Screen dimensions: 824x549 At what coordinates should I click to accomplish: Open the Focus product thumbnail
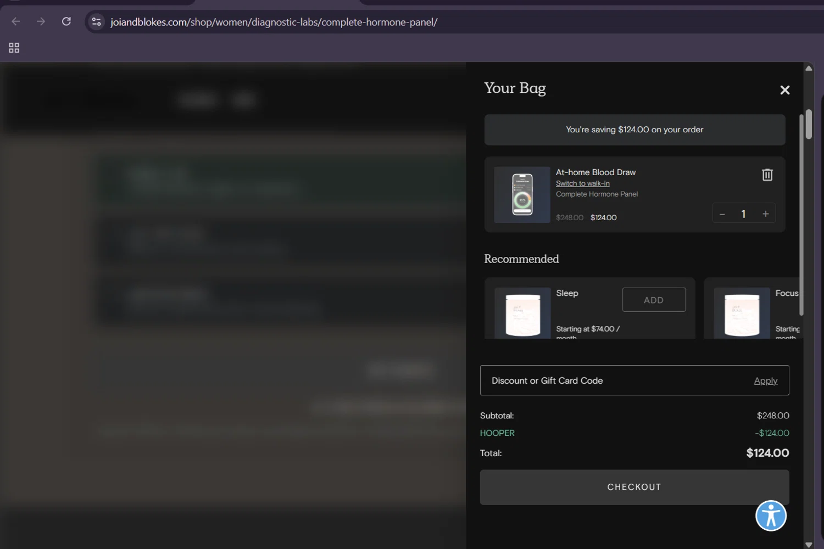click(742, 313)
